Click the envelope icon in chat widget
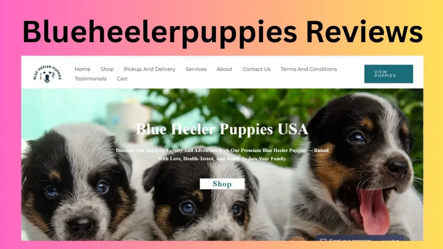The image size is (443, 249). click(323, 239)
